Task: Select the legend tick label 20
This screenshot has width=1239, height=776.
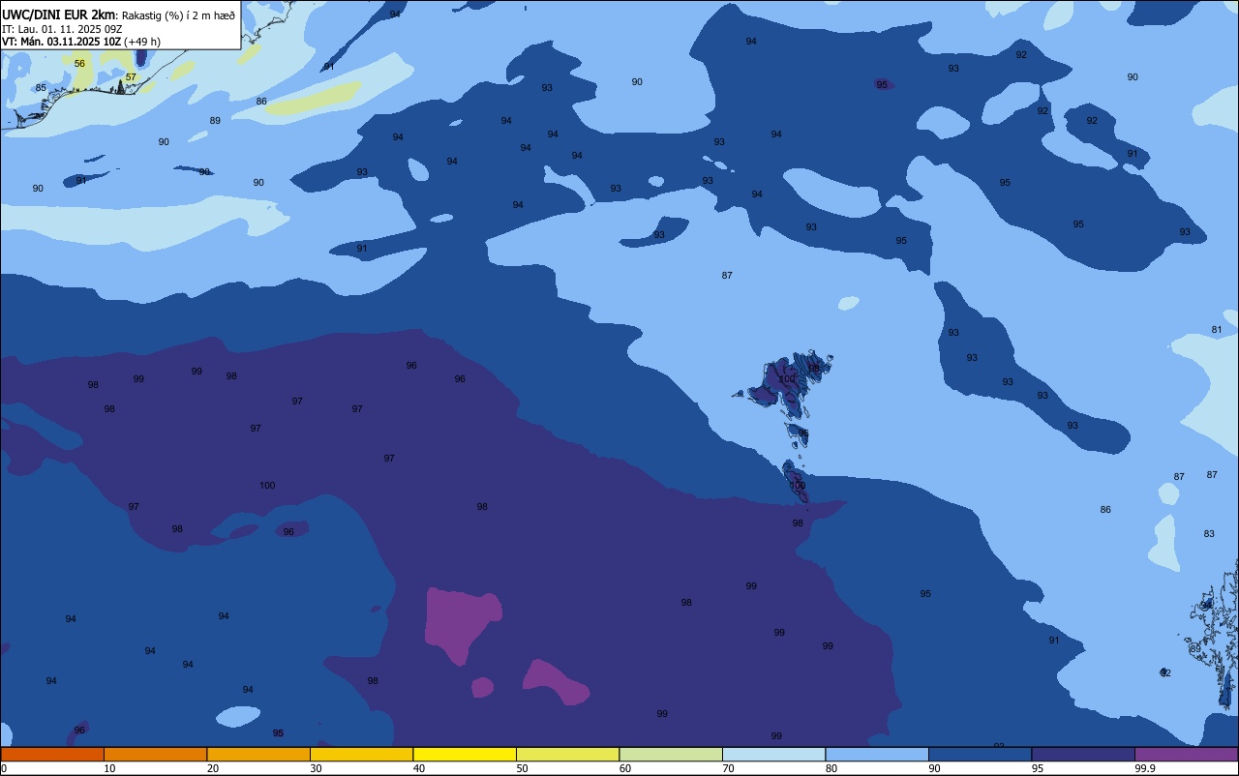Action: pyautogui.click(x=213, y=768)
